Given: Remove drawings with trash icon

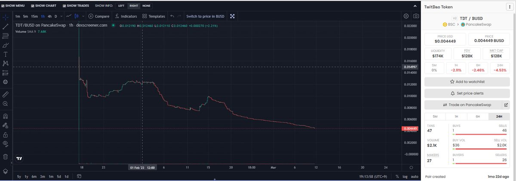Looking at the screenshot, I should 6,156.
